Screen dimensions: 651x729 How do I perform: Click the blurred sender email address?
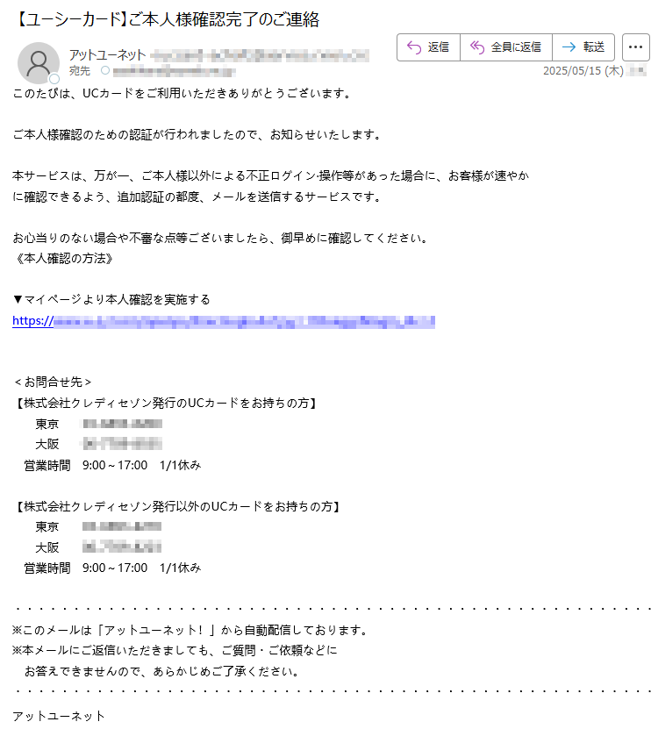pyautogui.click(x=260, y=56)
